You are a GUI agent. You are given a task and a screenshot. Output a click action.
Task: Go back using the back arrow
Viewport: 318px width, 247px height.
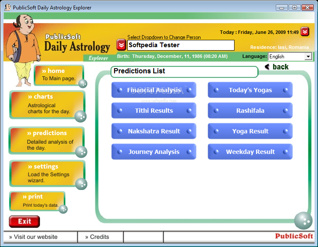[x=277, y=67]
